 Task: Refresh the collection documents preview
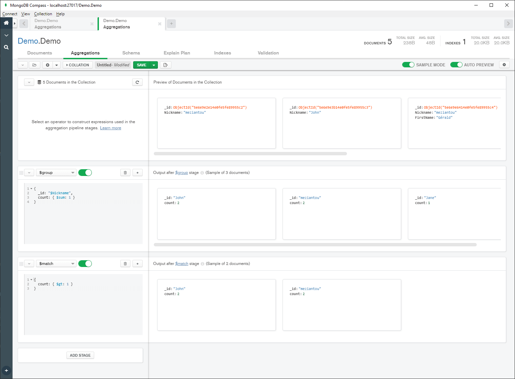[137, 82]
